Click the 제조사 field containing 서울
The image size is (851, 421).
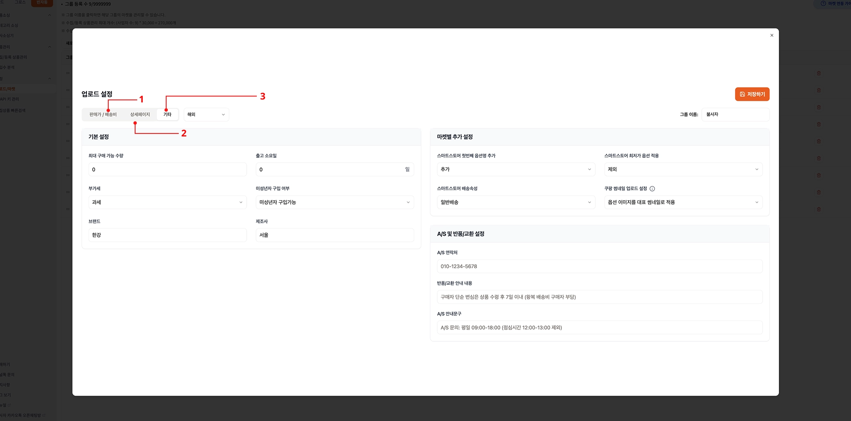point(335,235)
